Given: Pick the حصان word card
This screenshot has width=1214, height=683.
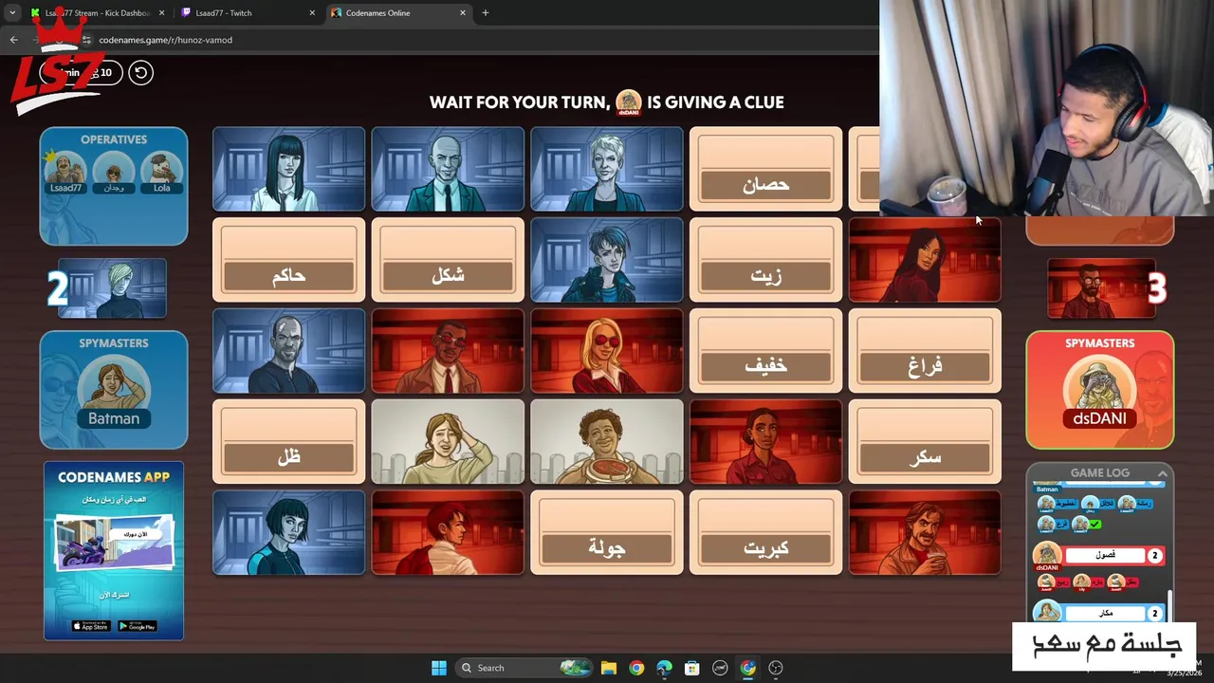Looking at the screenshot, I should 765,169.
